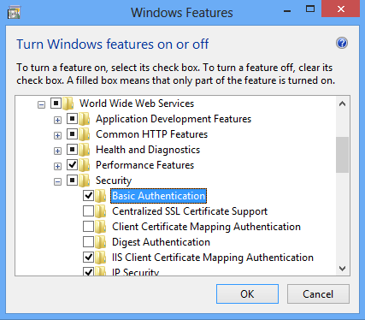Screen dimensions: 365x320
Task: Click the help question mark icon
Action: coord(342,44)
